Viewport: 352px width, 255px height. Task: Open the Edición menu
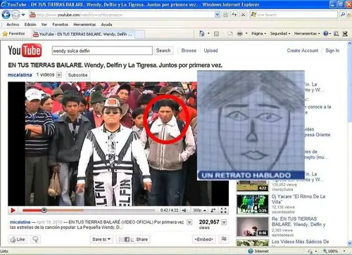pyautogui.click(x=30, y=25)
